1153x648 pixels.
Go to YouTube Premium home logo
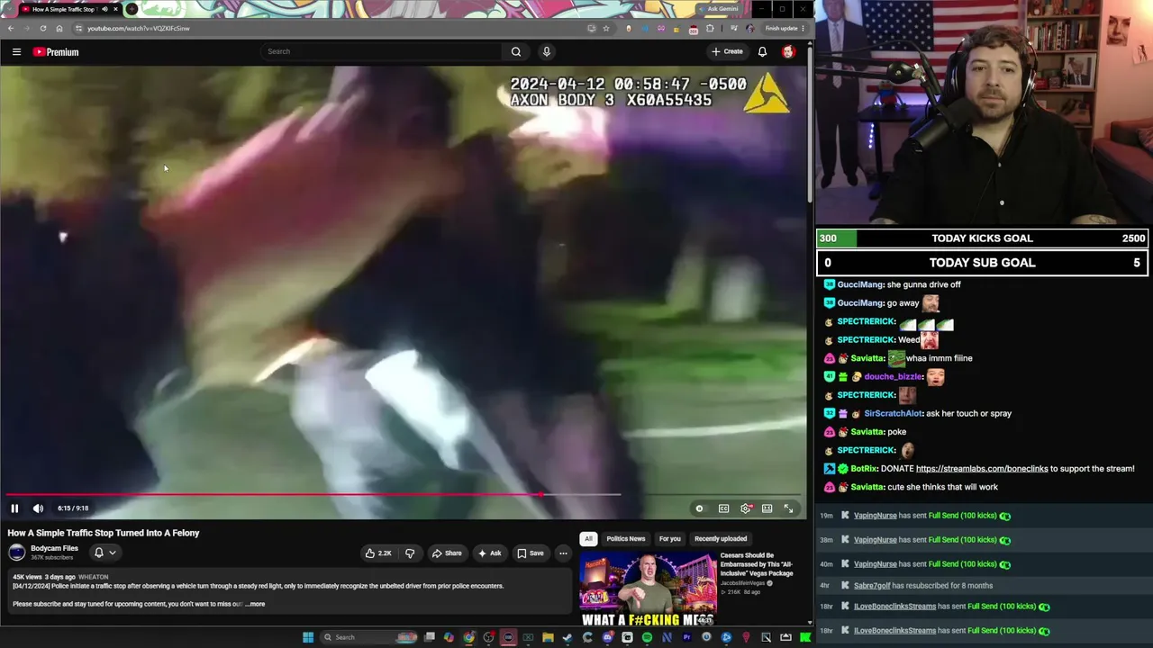[x=56, y=52]
